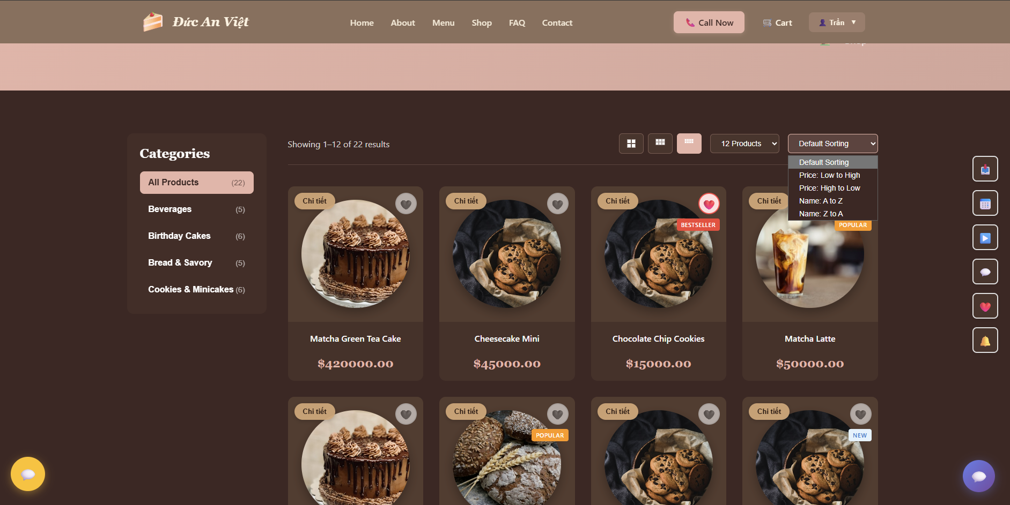
Task: Open the Contact page
Action: coord(557,22)
